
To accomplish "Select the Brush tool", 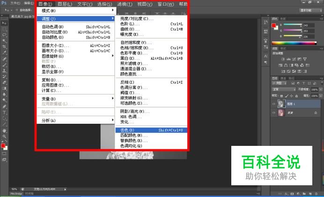I will coord(4,65).
